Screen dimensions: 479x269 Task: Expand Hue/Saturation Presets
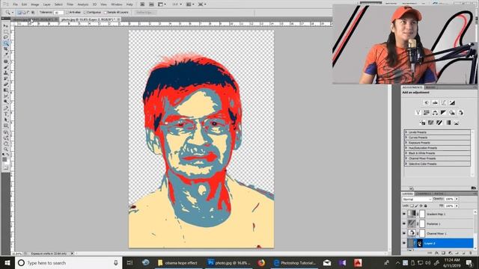406,148
